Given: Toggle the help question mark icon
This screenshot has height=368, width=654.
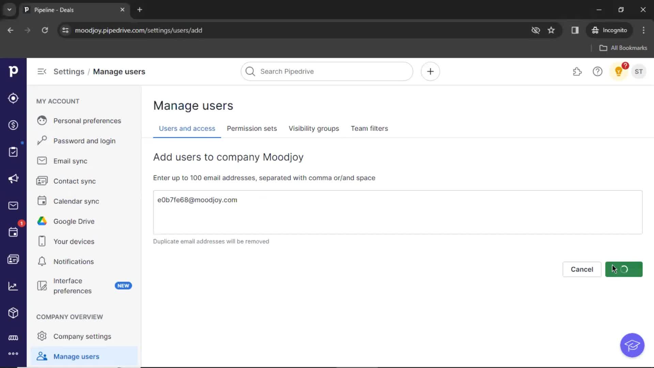Looking at the screenshot, I should click(597, 72).
